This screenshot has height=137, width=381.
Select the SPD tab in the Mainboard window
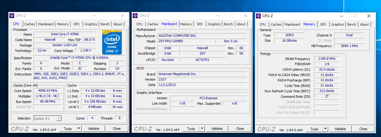coord(200,24)
